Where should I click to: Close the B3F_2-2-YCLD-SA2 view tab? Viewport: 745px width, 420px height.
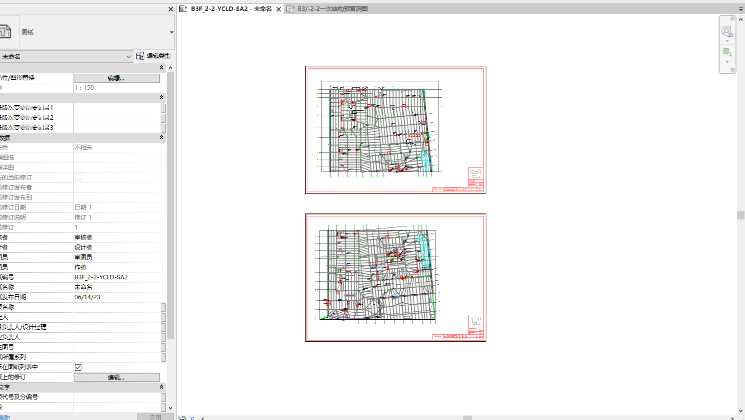click(x=279, y=9)
